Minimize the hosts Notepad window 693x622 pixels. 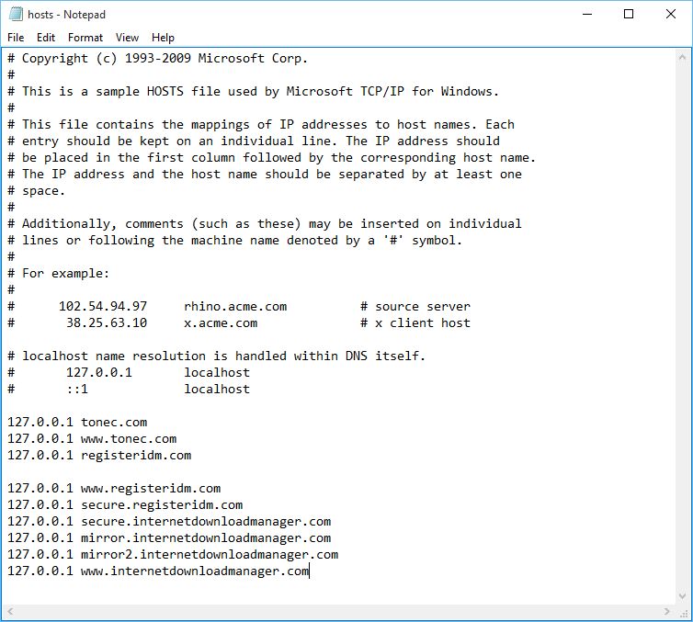[x=587, y=14]
